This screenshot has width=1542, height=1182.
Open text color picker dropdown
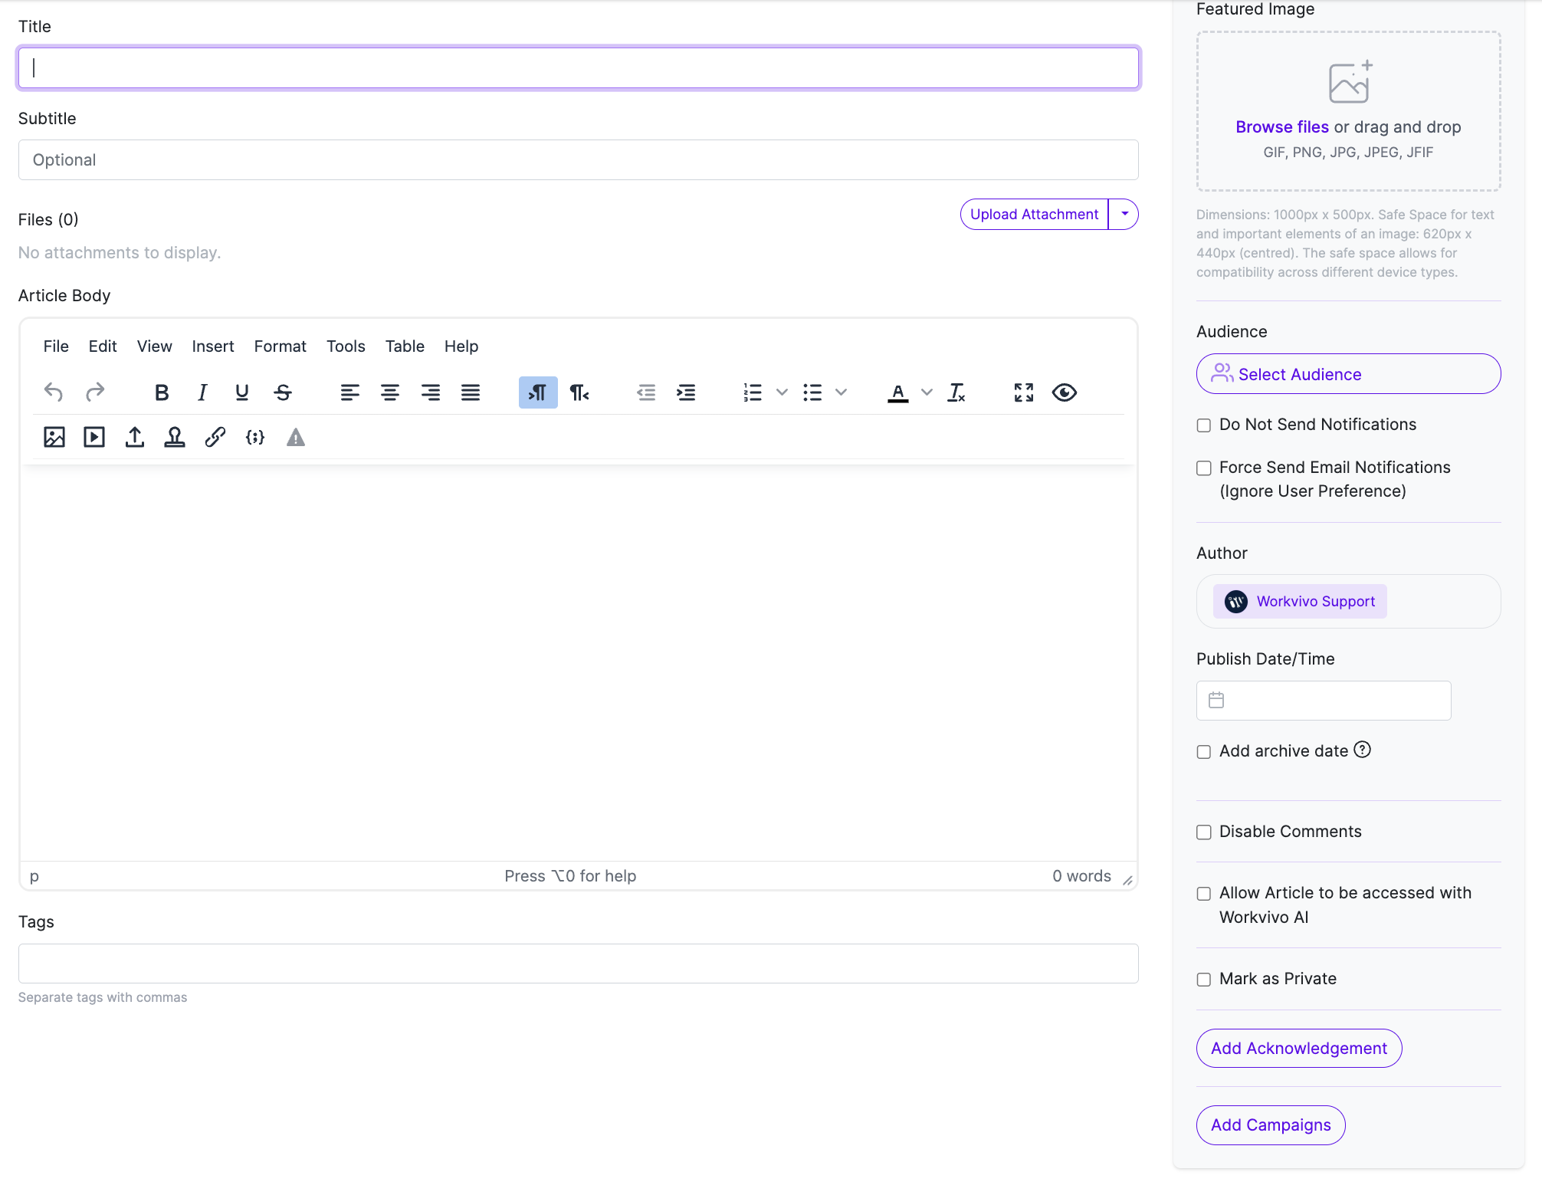pyautogui.click(x=927, y=392)
